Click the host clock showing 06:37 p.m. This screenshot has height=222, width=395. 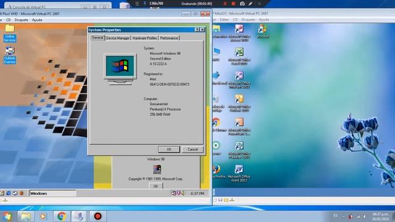click(380, 216)
